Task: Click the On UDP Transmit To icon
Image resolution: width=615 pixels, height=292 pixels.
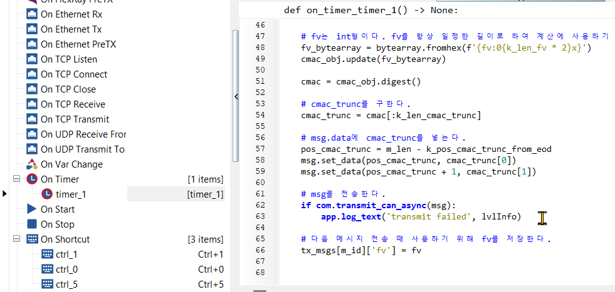Action: click(32, 149)
